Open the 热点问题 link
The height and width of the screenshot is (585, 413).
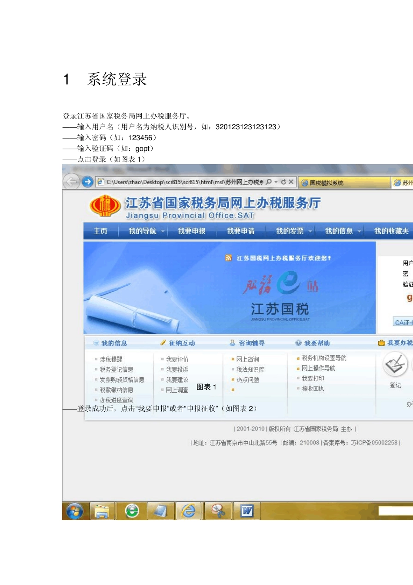(248, 380)
